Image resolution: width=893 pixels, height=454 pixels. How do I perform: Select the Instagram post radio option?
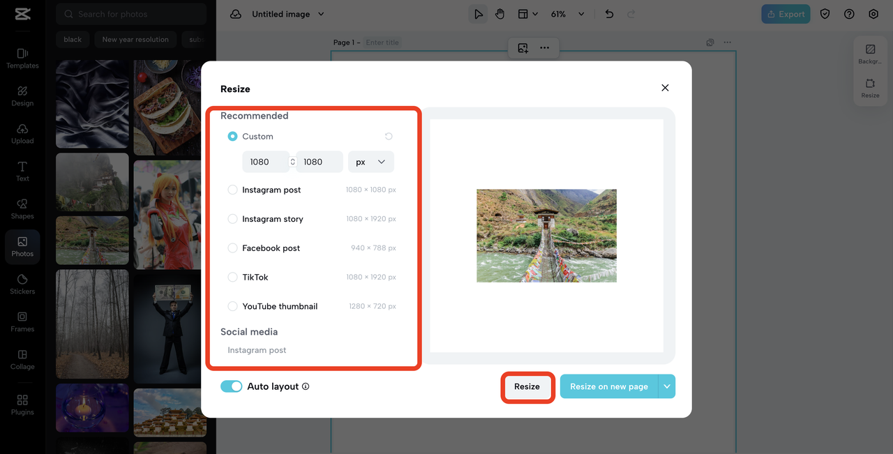[233, 190]
